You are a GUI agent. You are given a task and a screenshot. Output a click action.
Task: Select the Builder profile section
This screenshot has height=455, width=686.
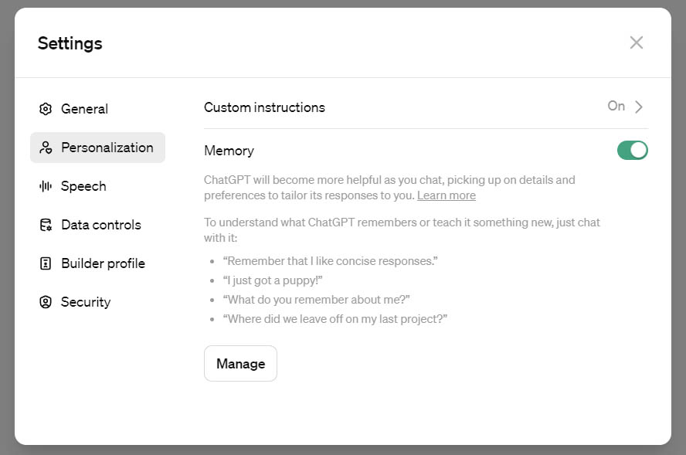pos(103,263)
